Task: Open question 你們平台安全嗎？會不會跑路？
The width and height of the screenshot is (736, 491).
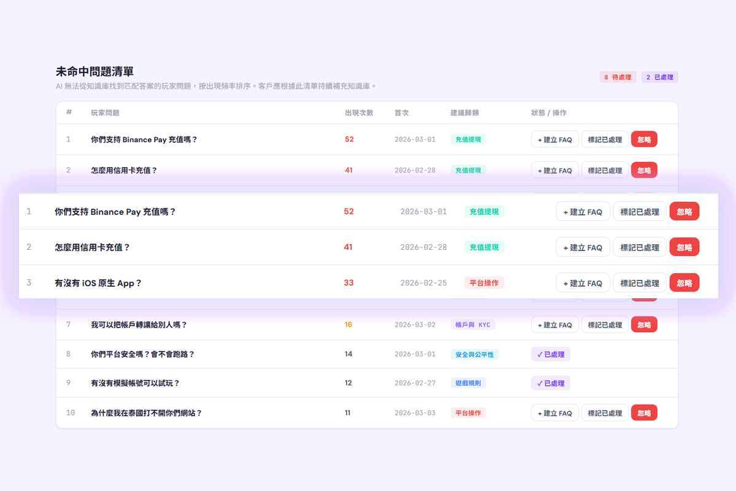Action: [142, 354]
